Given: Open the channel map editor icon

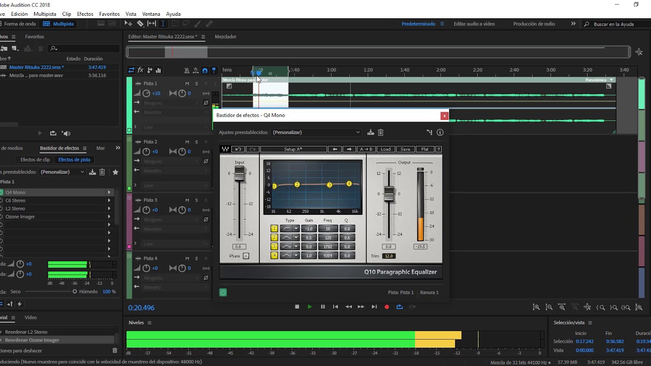Looking at the screenshot, I should tap(429, 132).
